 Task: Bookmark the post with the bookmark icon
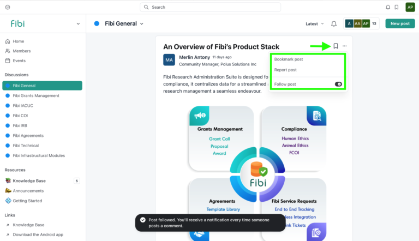[336, 46]
